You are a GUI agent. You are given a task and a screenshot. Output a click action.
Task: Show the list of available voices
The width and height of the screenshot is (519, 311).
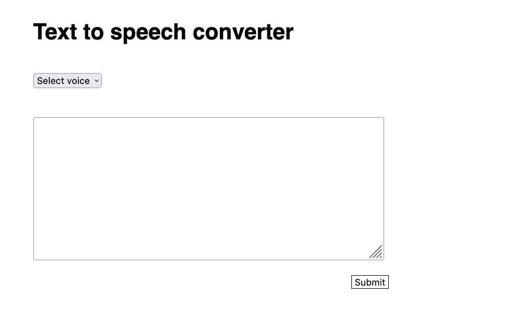(x=67, y=81)
